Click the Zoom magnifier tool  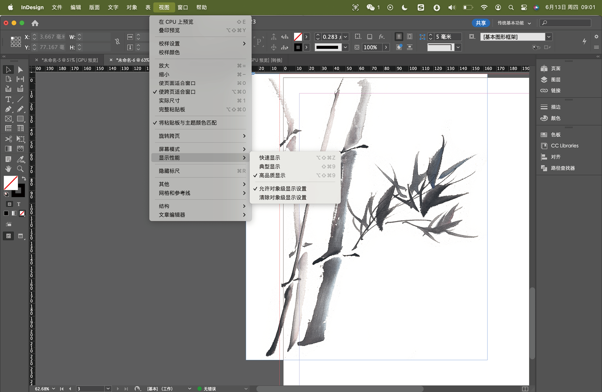click(20, 168)
